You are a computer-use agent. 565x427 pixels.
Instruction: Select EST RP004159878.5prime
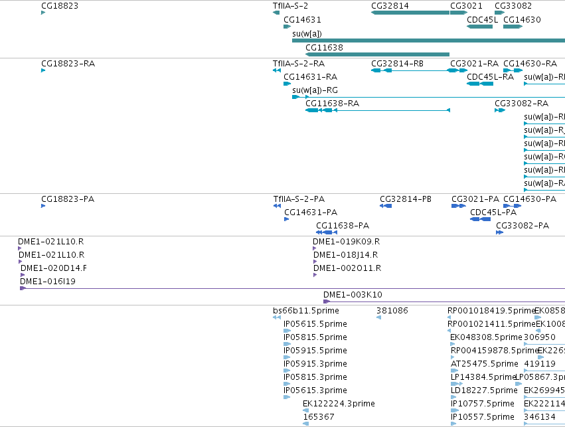point(494,351)
